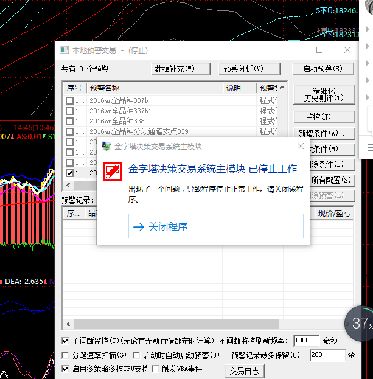Click the hamburger menu icon at right edge
Image resolution: width=373 pixels, height=379 pixels.
tap(369, 148)
